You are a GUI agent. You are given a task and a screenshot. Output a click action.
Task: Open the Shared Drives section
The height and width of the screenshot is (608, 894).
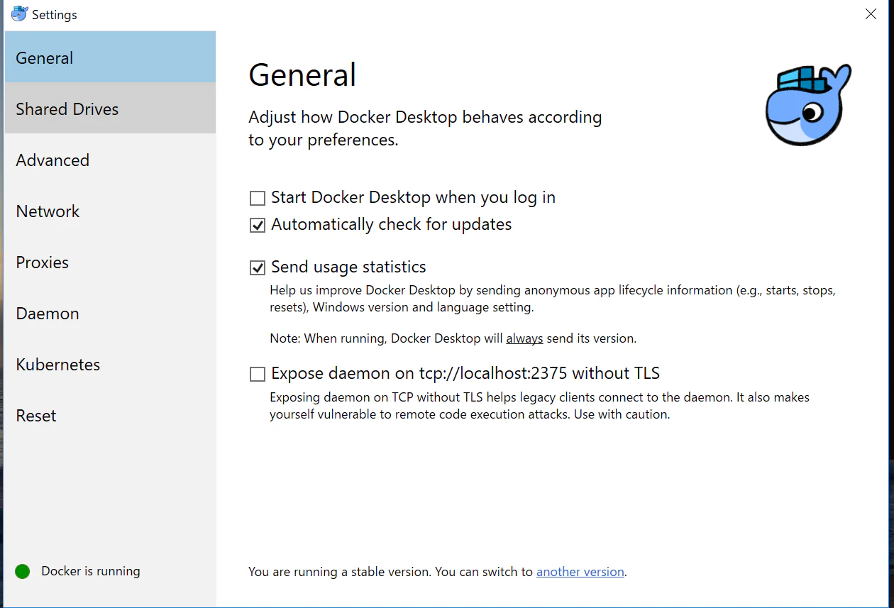click(x=110, y=109)
